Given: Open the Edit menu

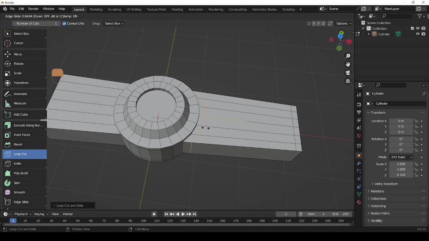Looking at the screenshot, I should coord(21,9).
